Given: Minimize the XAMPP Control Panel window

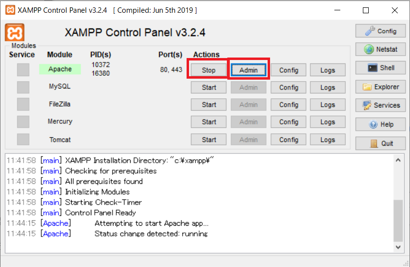Looking at the screenshot, I should 337,10.
